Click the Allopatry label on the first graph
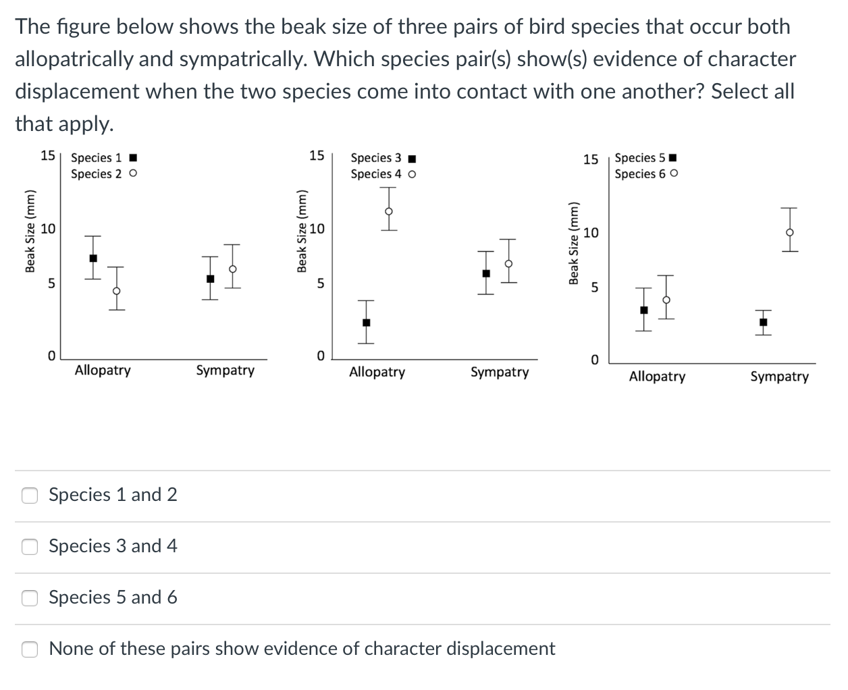This screenshot has width=848, height=690. (102, 370)
